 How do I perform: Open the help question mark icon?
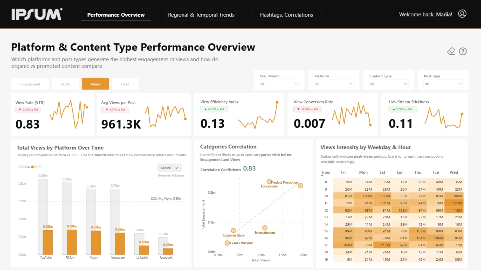point(462,51)
